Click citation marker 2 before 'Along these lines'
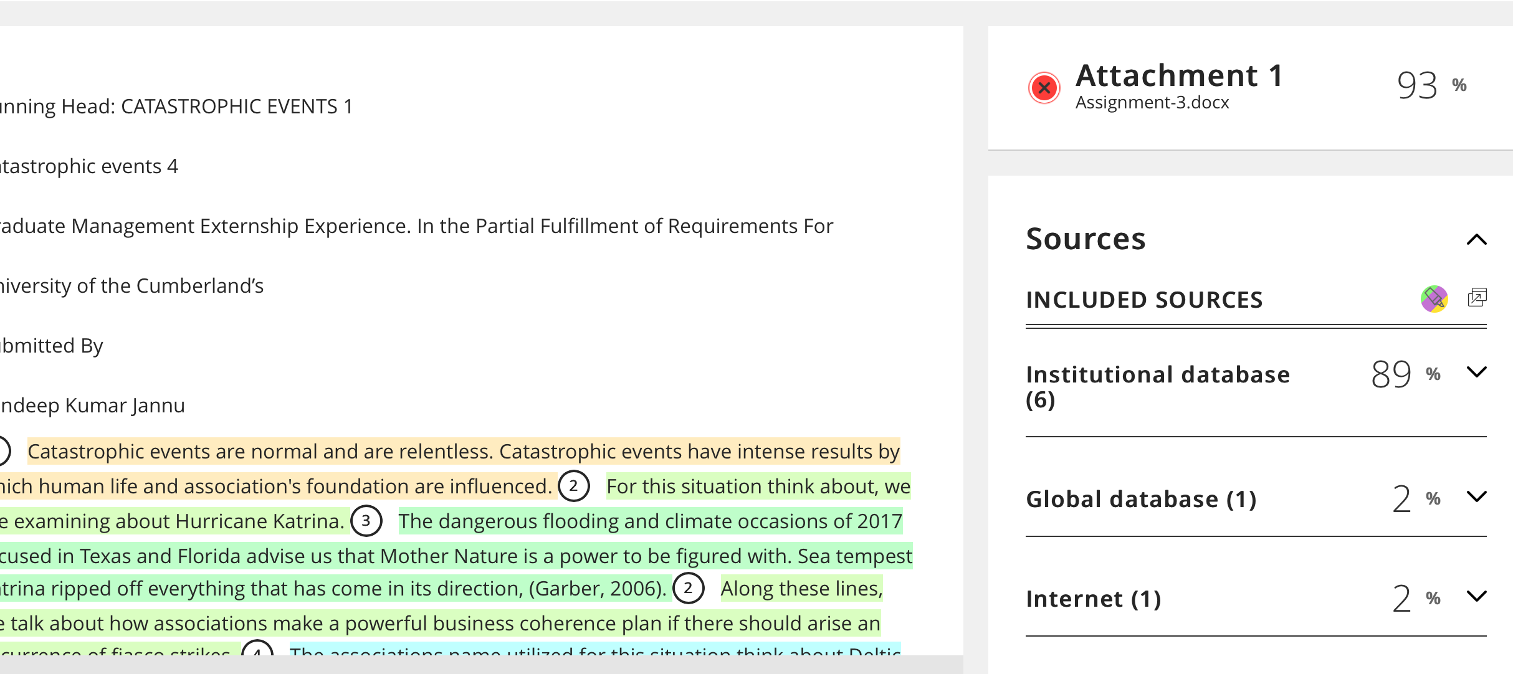The width and height of the screenshot is (1513, 674). [689, 588]
